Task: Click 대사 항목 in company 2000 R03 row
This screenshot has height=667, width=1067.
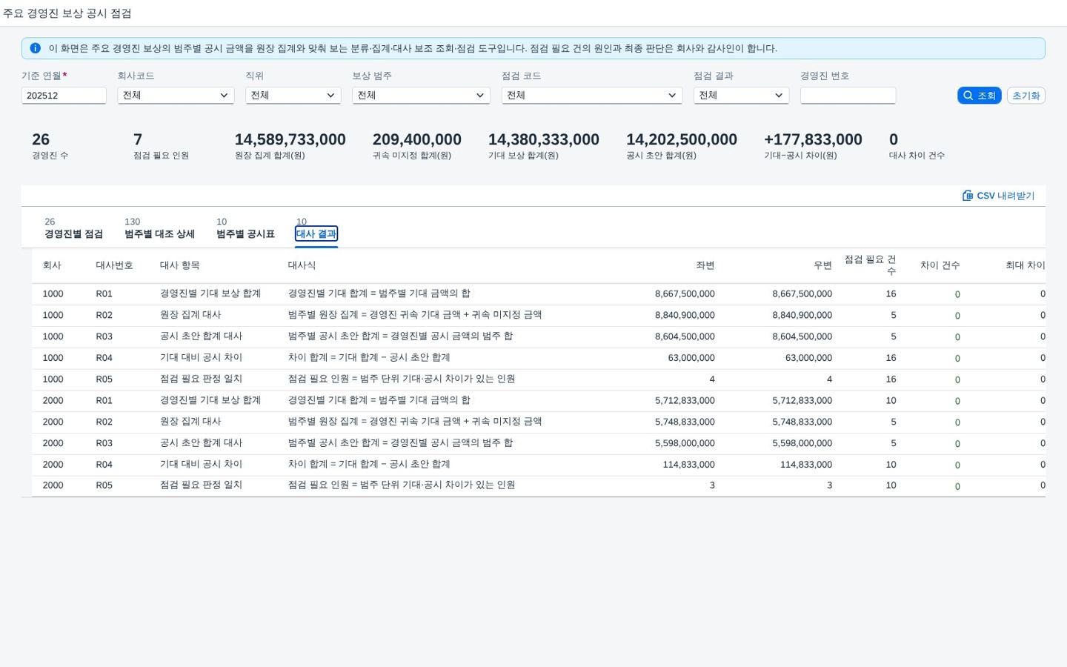Action: tap(201, 443)
